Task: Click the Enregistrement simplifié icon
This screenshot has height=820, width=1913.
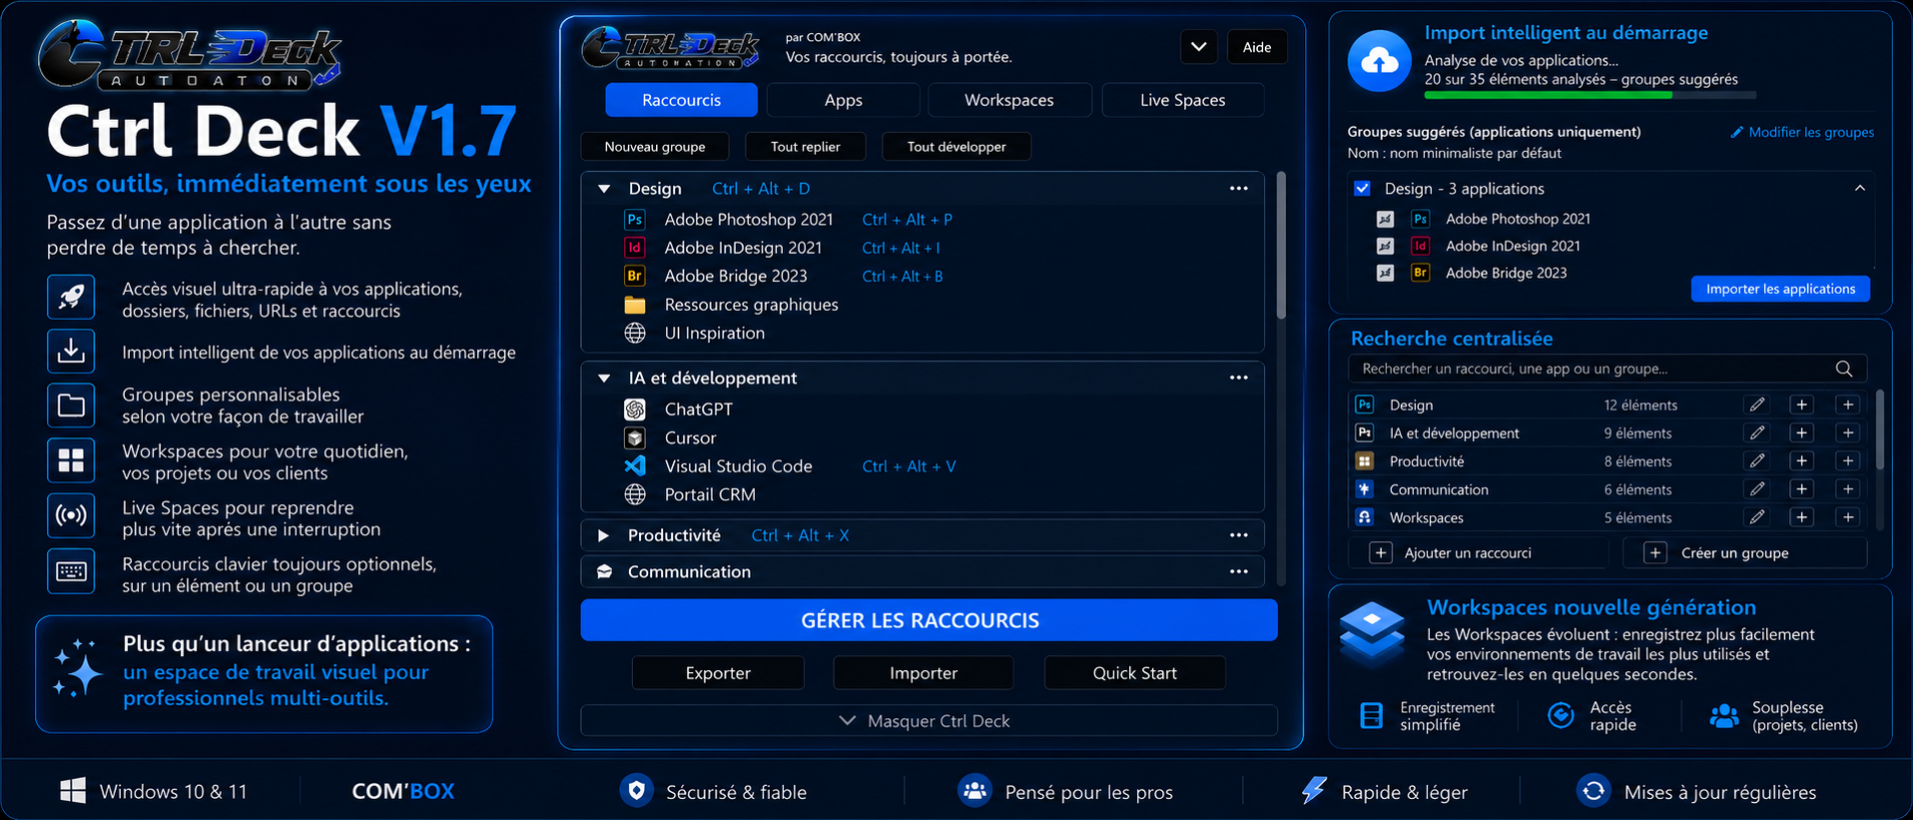Action: pyautogui.click(x=1372, y=715)
